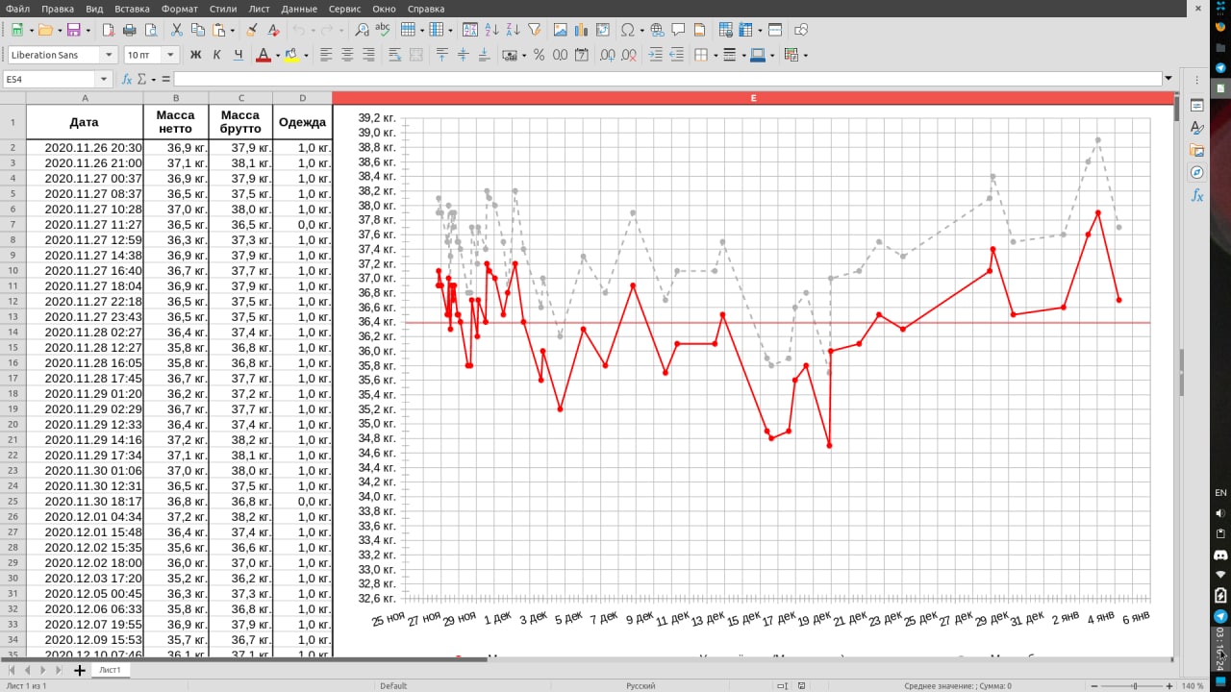
Task: Click the Copy icon
Action: tap(197, 30)
